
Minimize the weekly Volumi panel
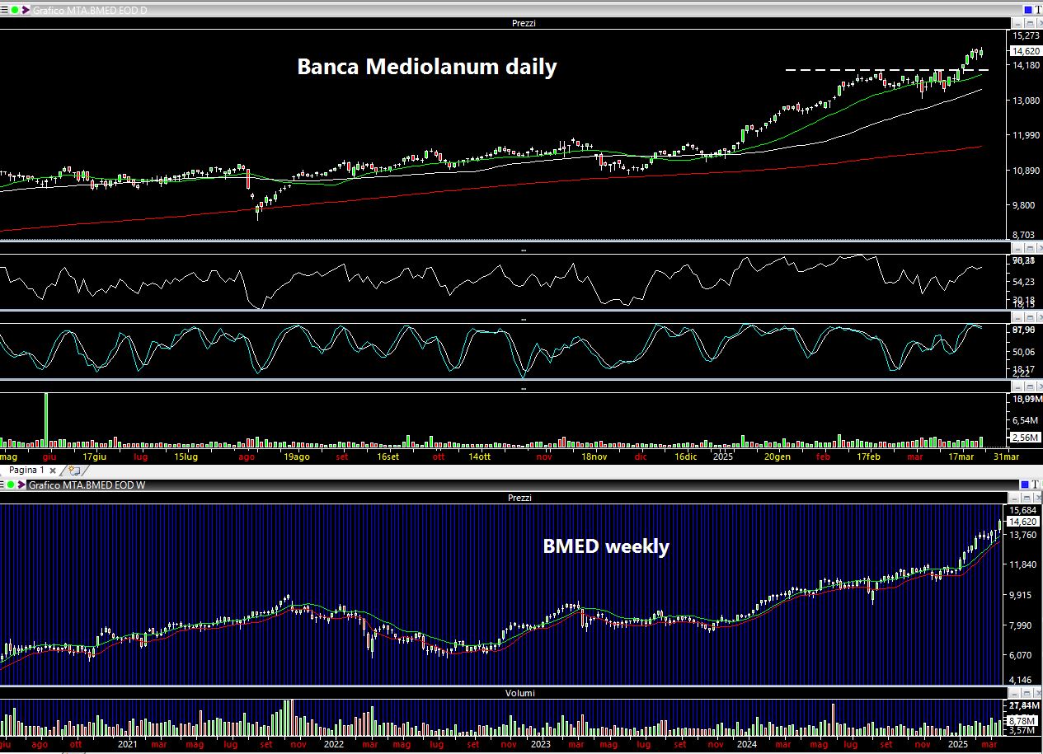click(1015, 693)
